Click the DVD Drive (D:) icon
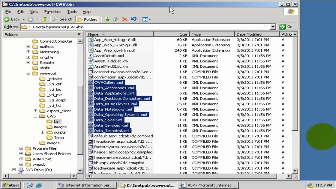This screenshot has width=336, height=189. [21, 170]
